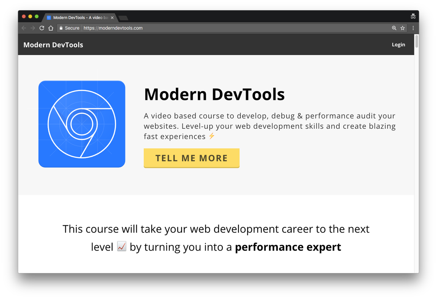Image resolution: width=437 pixels, height=299 pixels.
Task: Click the Login link
Action: click(x=398, y=44)
